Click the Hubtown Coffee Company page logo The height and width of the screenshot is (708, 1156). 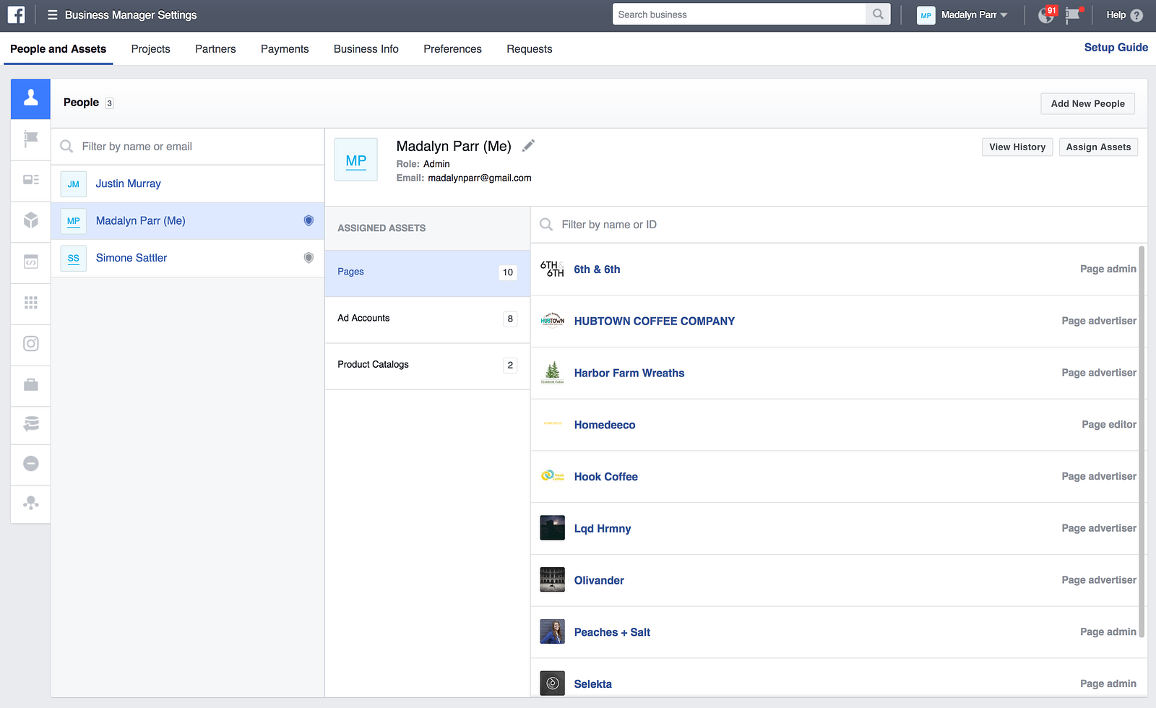[552, 321]
